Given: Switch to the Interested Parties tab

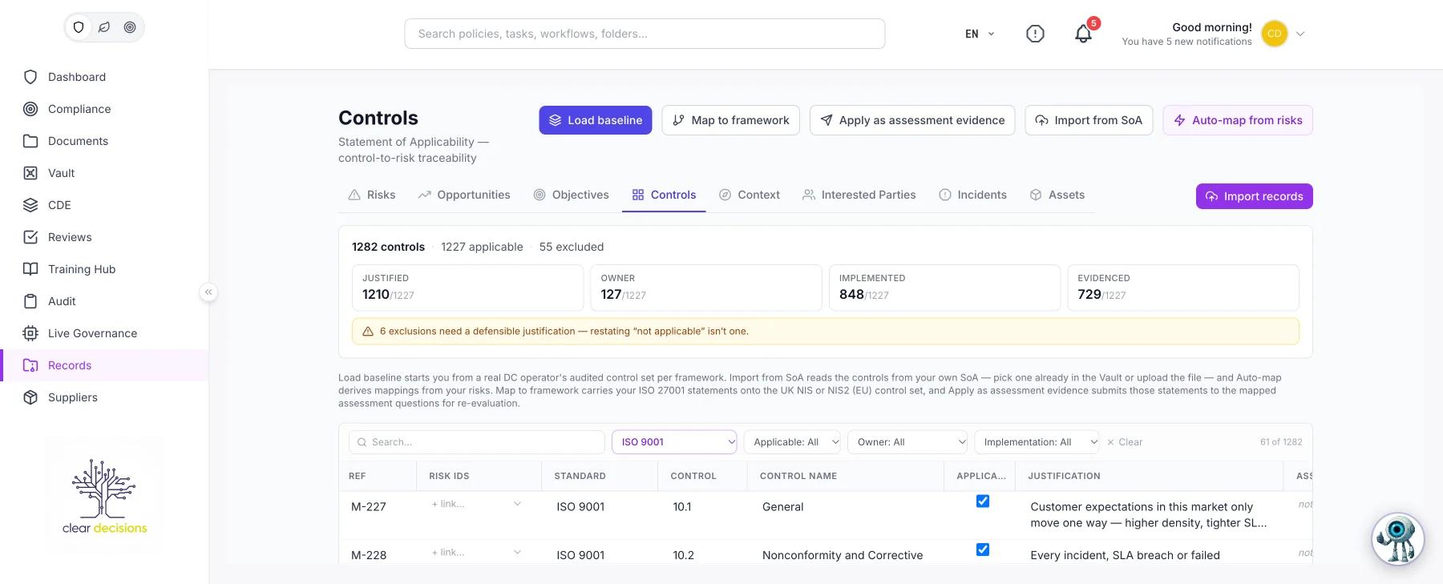Looking at the screenshot, I should (859, 195).
